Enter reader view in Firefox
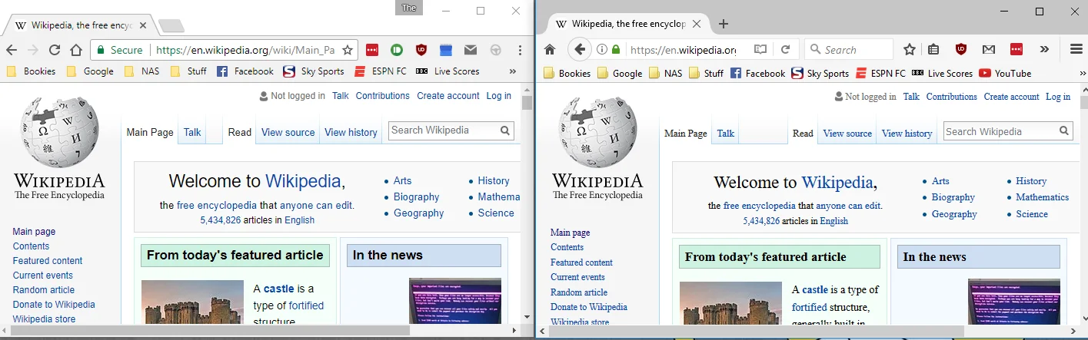The width and height of the screenshot is (1088, 340). click(760, 49)
